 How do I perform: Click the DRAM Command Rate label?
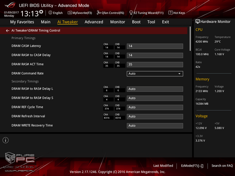[28, 73]
